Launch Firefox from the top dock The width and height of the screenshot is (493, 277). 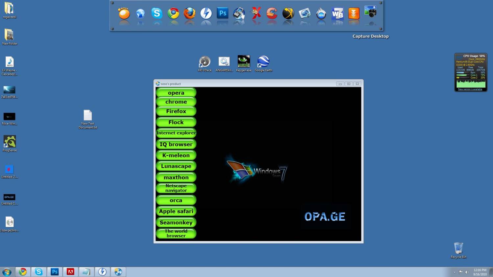[x=189, y=14]
